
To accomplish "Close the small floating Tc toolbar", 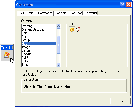I will (11, 47).
